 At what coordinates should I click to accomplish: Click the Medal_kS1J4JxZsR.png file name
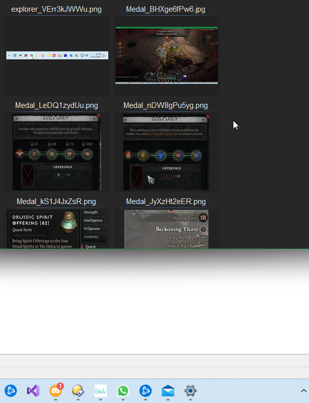[56, 201]
